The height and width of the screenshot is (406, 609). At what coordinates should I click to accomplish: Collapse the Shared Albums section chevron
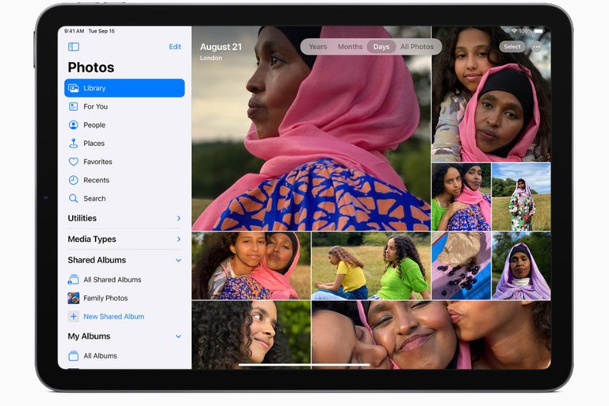[x=178, y=260]
